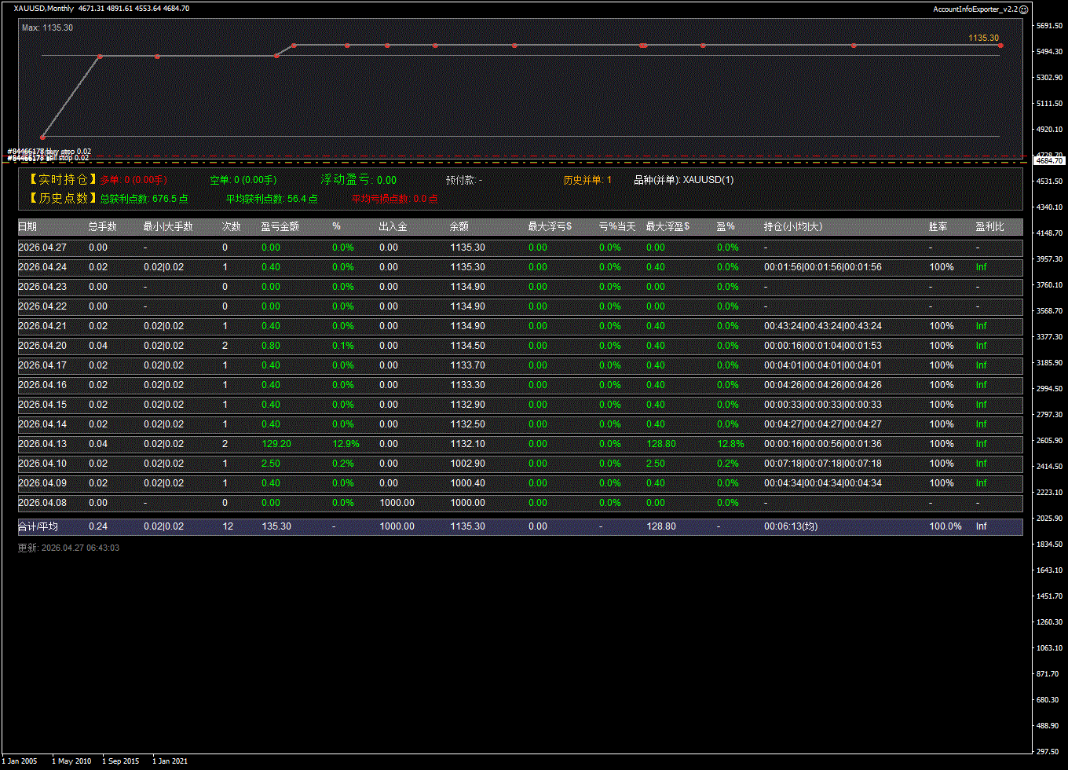This screenshot has height=770, width=1068.
Task: Click the red dashed buy stop line
Action: (550, 156)
